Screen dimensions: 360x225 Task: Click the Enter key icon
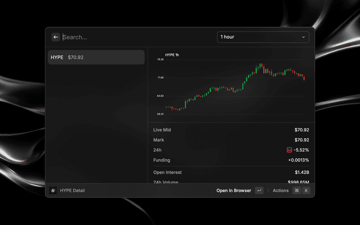coord(259,190)
